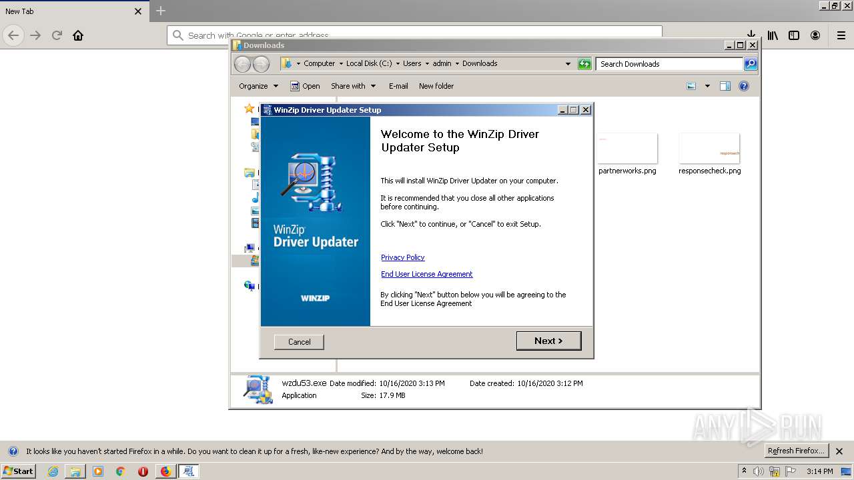This screenshot has width=854, height=480.
Task: Click the 3:14 PM taskbar clock
Action: click(820, 471)
